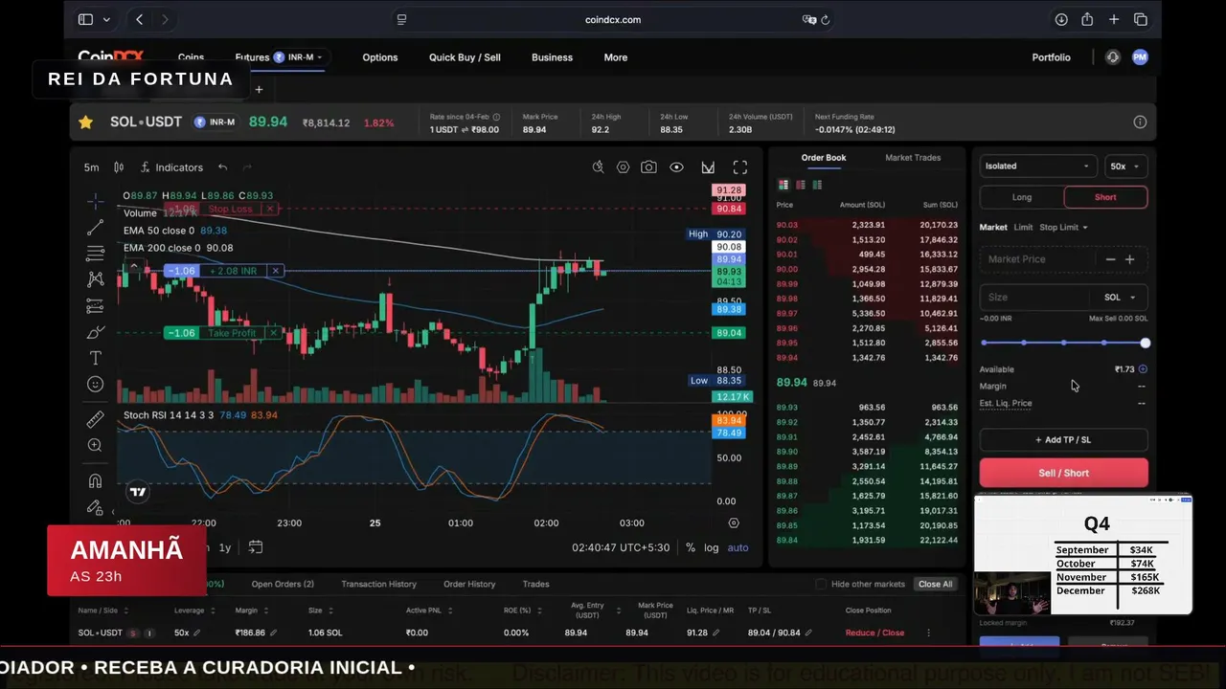Click the Add TP / SL button

coord(1063,440)
